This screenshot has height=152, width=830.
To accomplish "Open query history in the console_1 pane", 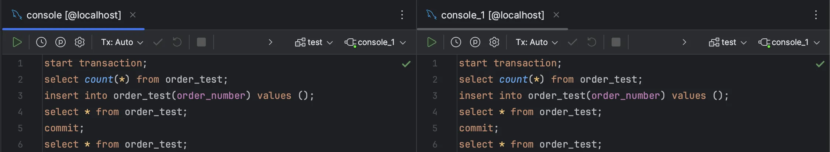I will click(x=456, y=42).
